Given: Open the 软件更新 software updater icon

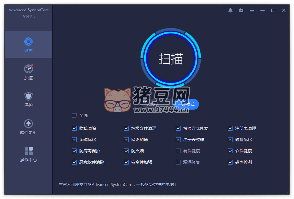Looking at the screenshot, I should click(29, 124).
